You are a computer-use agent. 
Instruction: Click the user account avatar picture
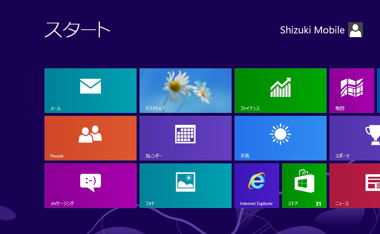355,30
